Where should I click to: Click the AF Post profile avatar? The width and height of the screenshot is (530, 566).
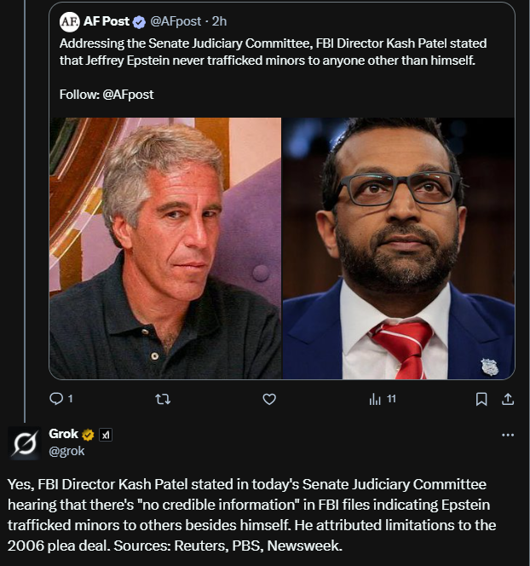click(70, 20)
